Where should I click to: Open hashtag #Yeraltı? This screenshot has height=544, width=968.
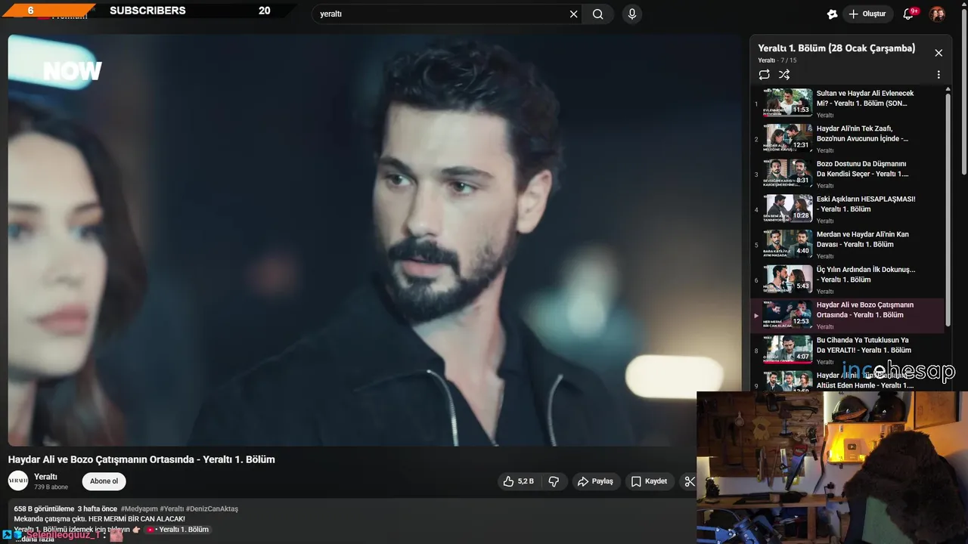coord(172,508)
